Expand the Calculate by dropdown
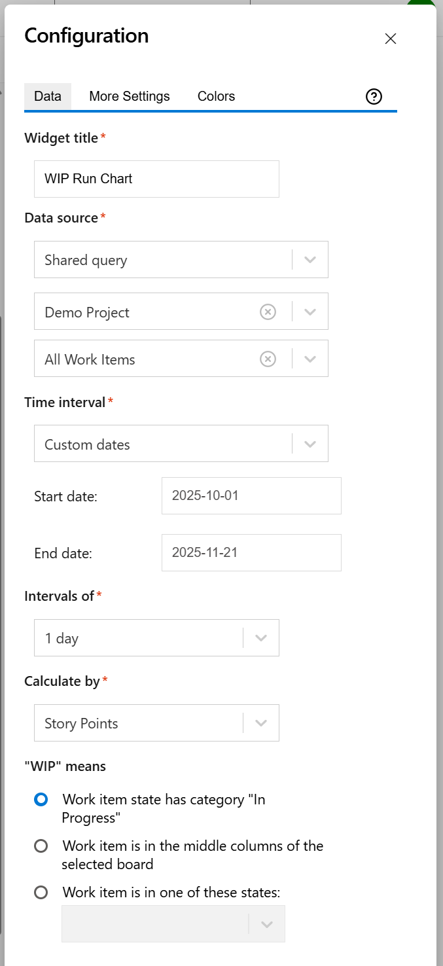 pos(261,723)
